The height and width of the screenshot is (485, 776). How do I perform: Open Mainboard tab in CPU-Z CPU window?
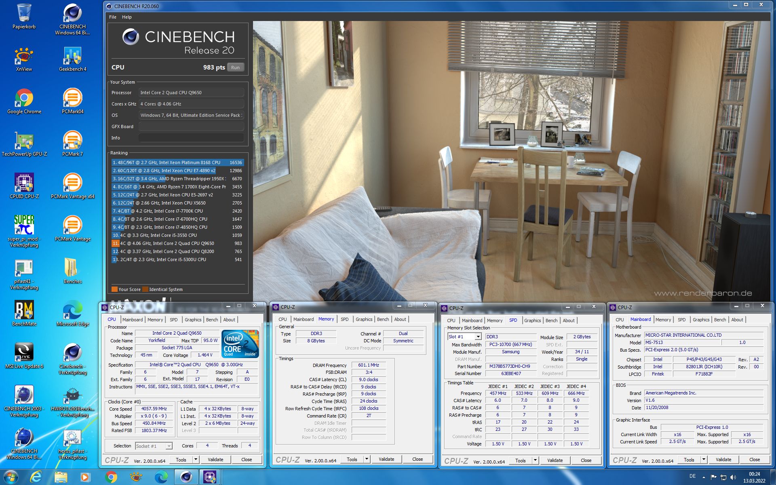(x=133, y=320)
